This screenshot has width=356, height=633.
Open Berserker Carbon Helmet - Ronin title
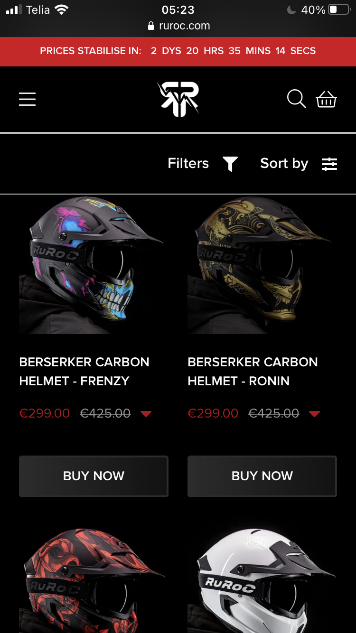coord(253,372)
